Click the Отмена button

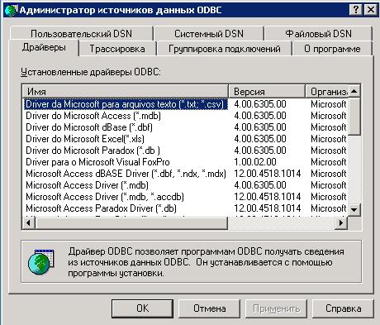tap(210, 308)
